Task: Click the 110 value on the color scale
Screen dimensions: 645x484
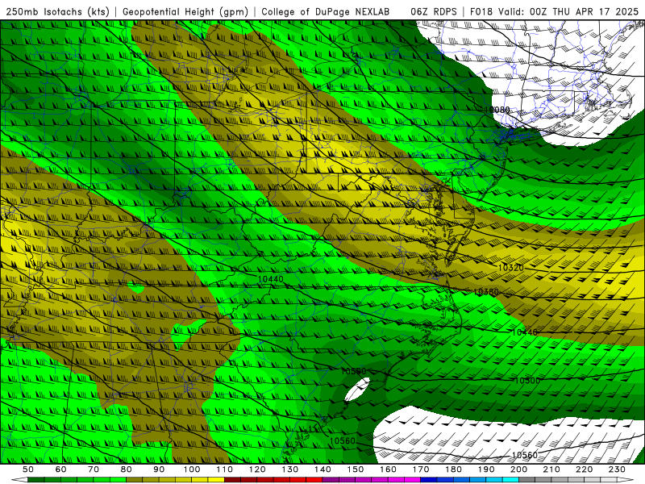Action: click(225, 469)
